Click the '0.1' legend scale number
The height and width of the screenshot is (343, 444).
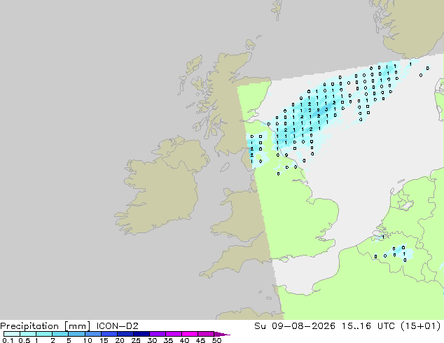tap(8, 340)
